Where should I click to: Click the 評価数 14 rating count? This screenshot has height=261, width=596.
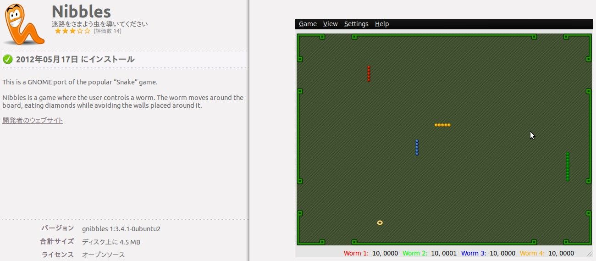tap(107, 31)
